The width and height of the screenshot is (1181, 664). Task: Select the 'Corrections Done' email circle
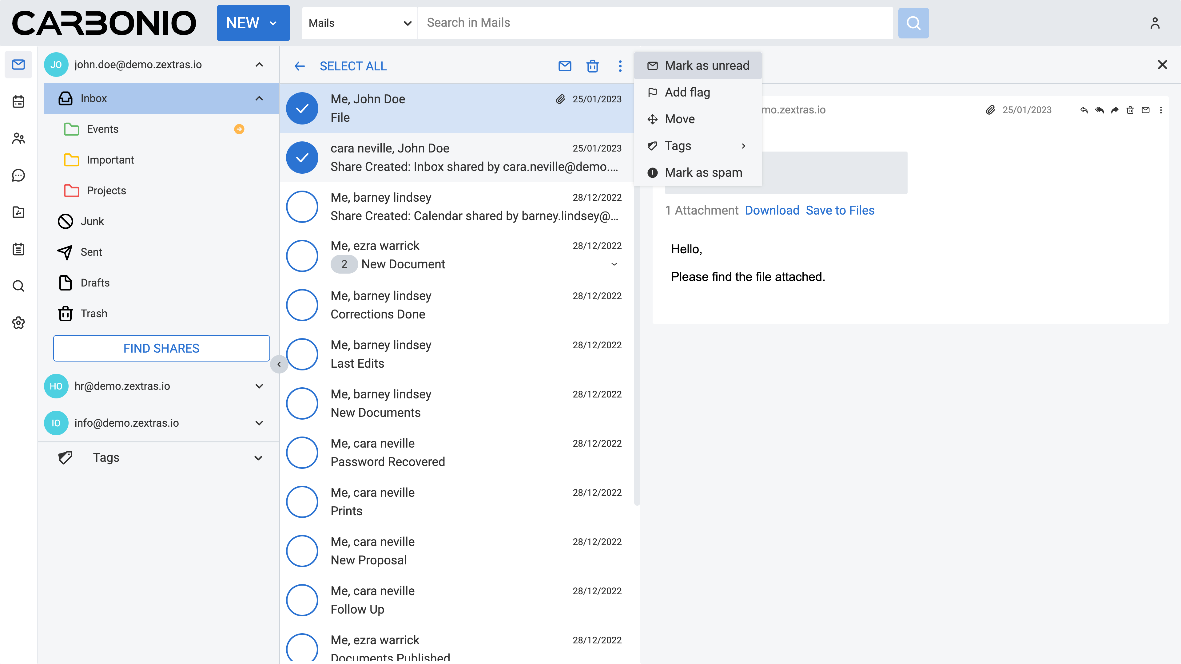[302, 305]
